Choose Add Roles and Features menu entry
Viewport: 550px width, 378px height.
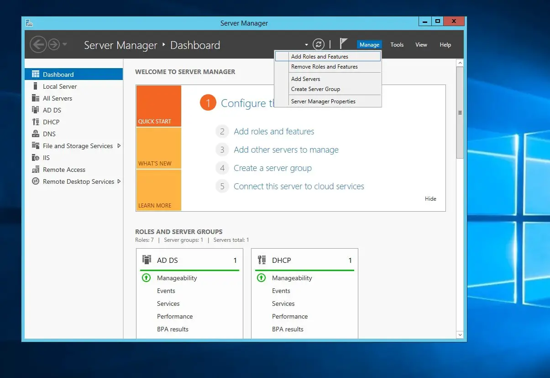click(x=328, y=56)
